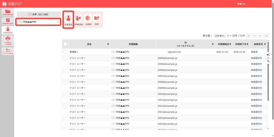
Task: Click the 利用者追加 add user icon
Action: point(78,18)
